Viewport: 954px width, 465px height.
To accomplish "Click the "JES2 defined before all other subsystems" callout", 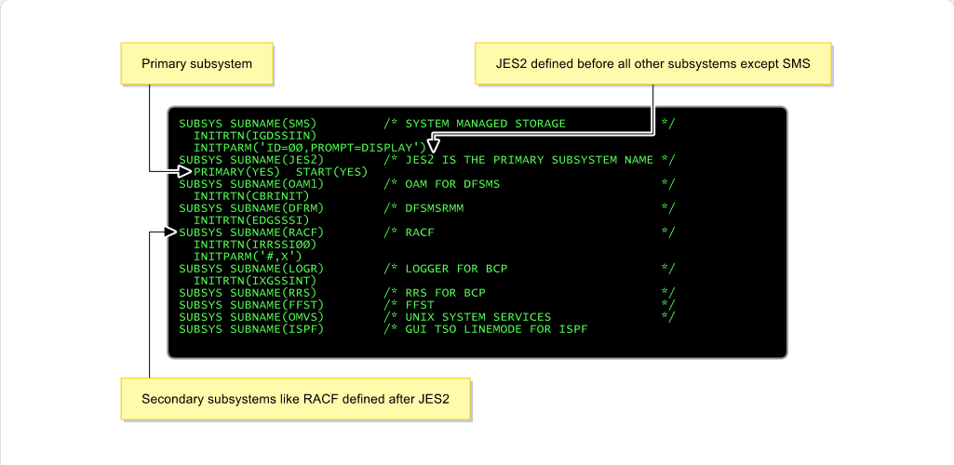I will coord(652,63).
